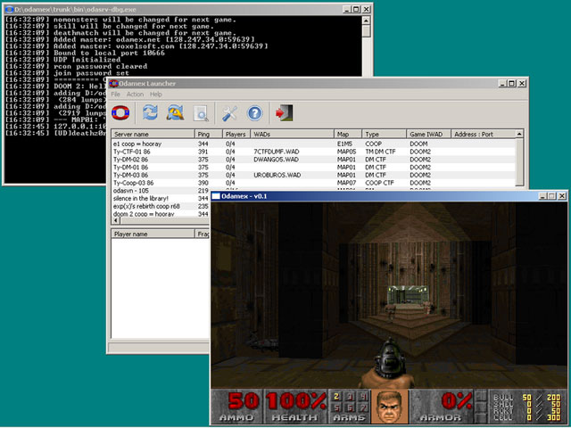Open the Action menu
The image size is (571, 428).
pos(135,94)
